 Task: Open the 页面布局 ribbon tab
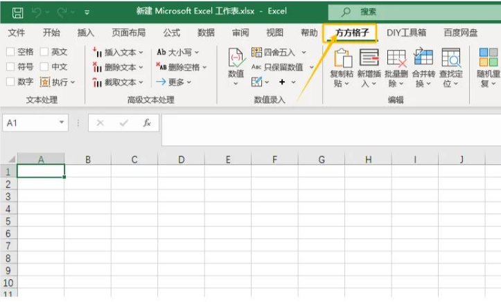[x=129, y=33]
